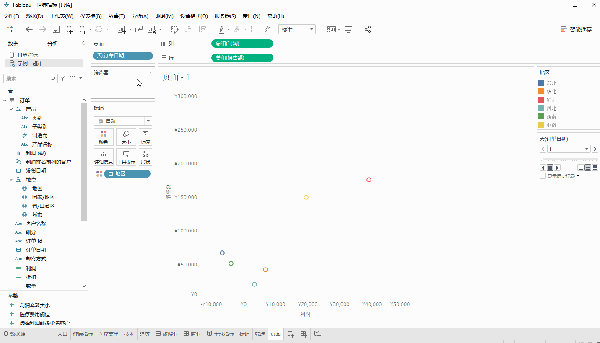
Task: Click the fix axes pin icon
Action: [267, 29]
